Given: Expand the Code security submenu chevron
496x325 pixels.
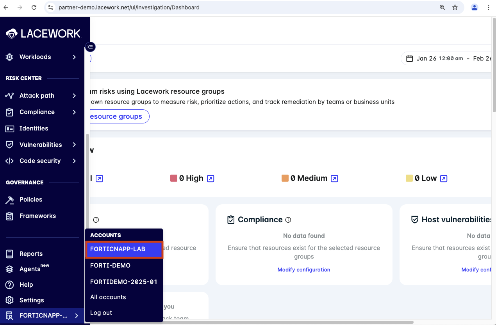Looking at the screenshot, I should pyautogui.click(x=74, y=161).
